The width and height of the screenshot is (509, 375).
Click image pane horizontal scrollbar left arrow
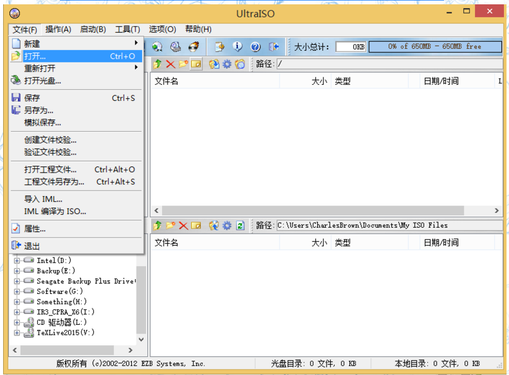pyautogui.click(x=156, y=210)
